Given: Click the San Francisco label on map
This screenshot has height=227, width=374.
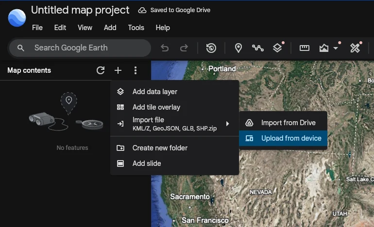Looking at the screenshot, I should (205, 220).
